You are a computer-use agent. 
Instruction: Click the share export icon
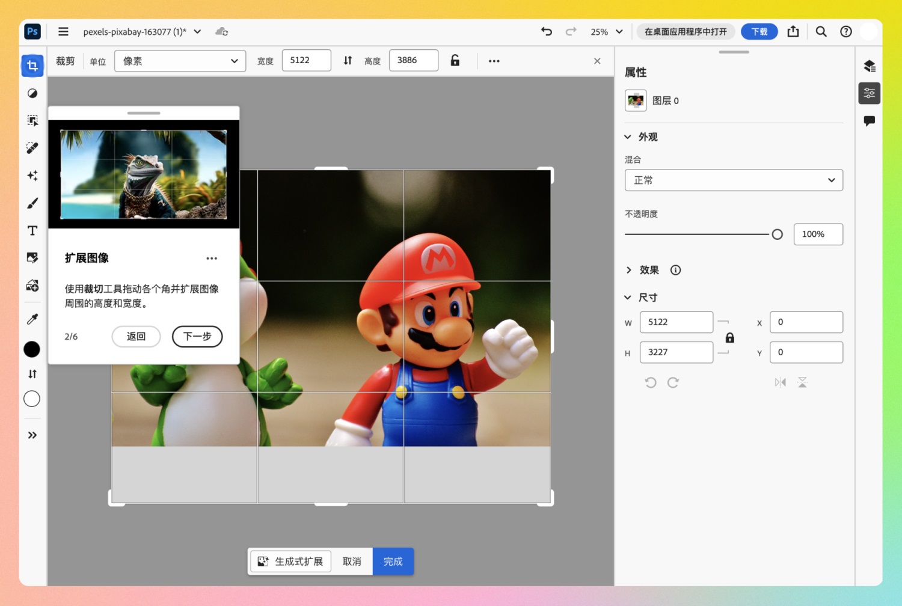793,31
